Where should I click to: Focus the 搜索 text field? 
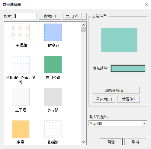(25, 16)
